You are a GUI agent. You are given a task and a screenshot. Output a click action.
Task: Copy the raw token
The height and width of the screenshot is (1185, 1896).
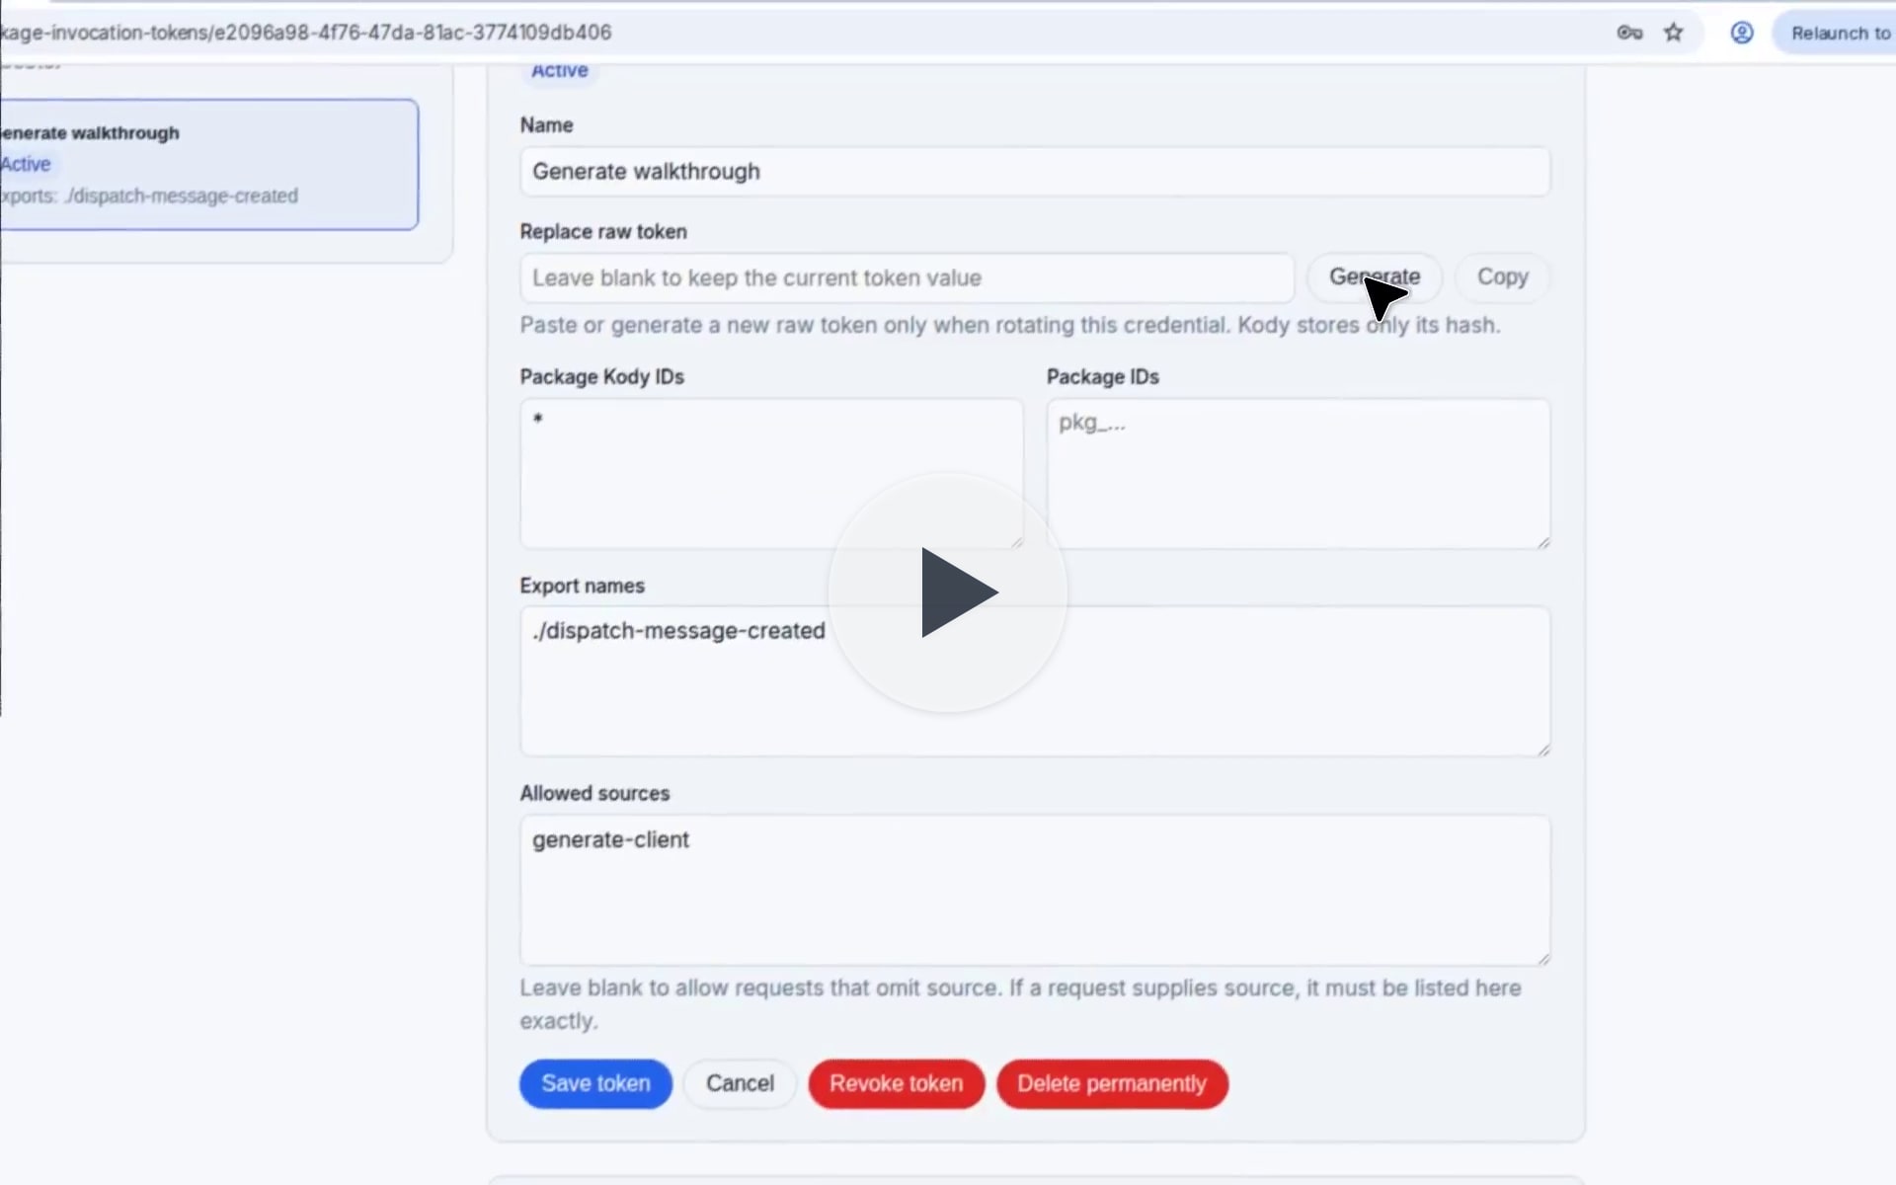pyautogui.click(x=1502, y=276)
